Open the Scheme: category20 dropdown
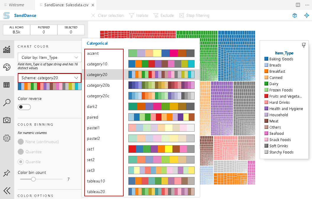 point(50,78)
